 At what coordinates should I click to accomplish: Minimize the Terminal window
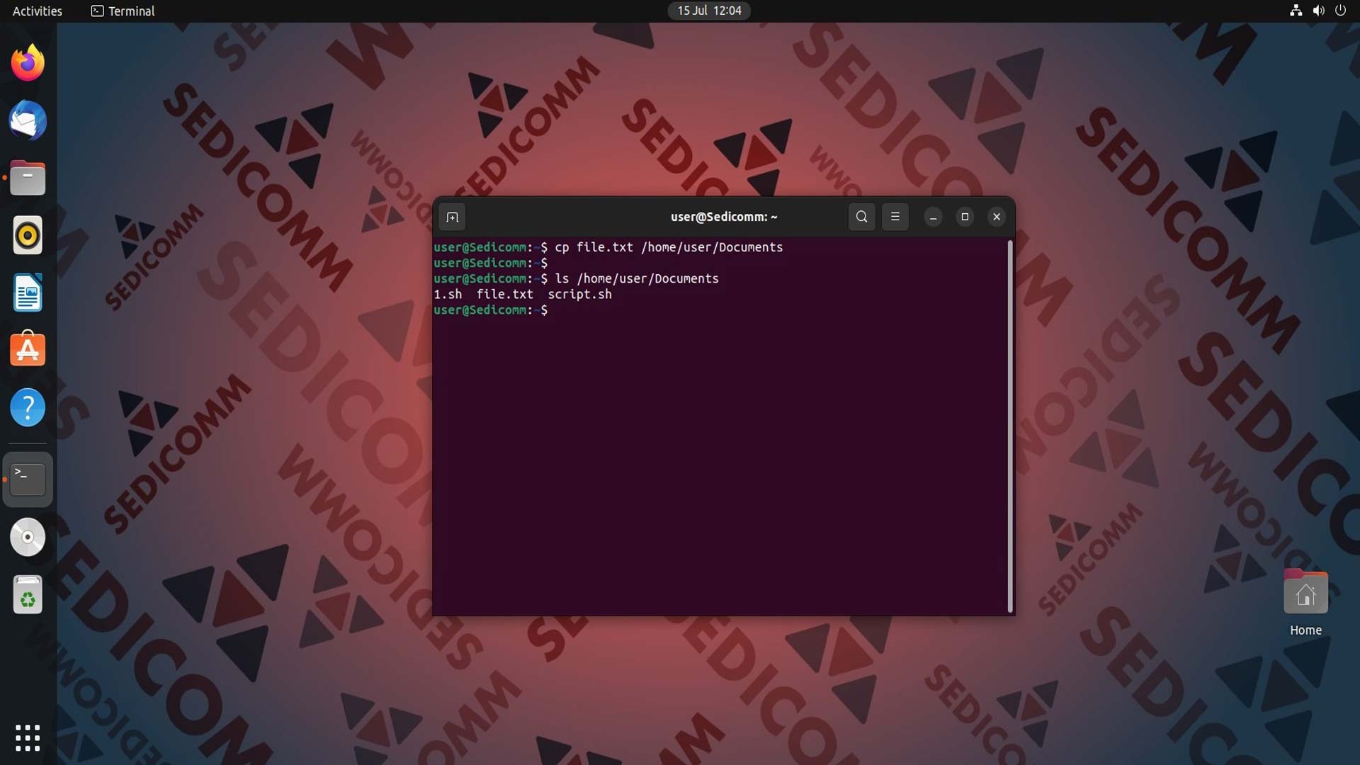[933, 217]
